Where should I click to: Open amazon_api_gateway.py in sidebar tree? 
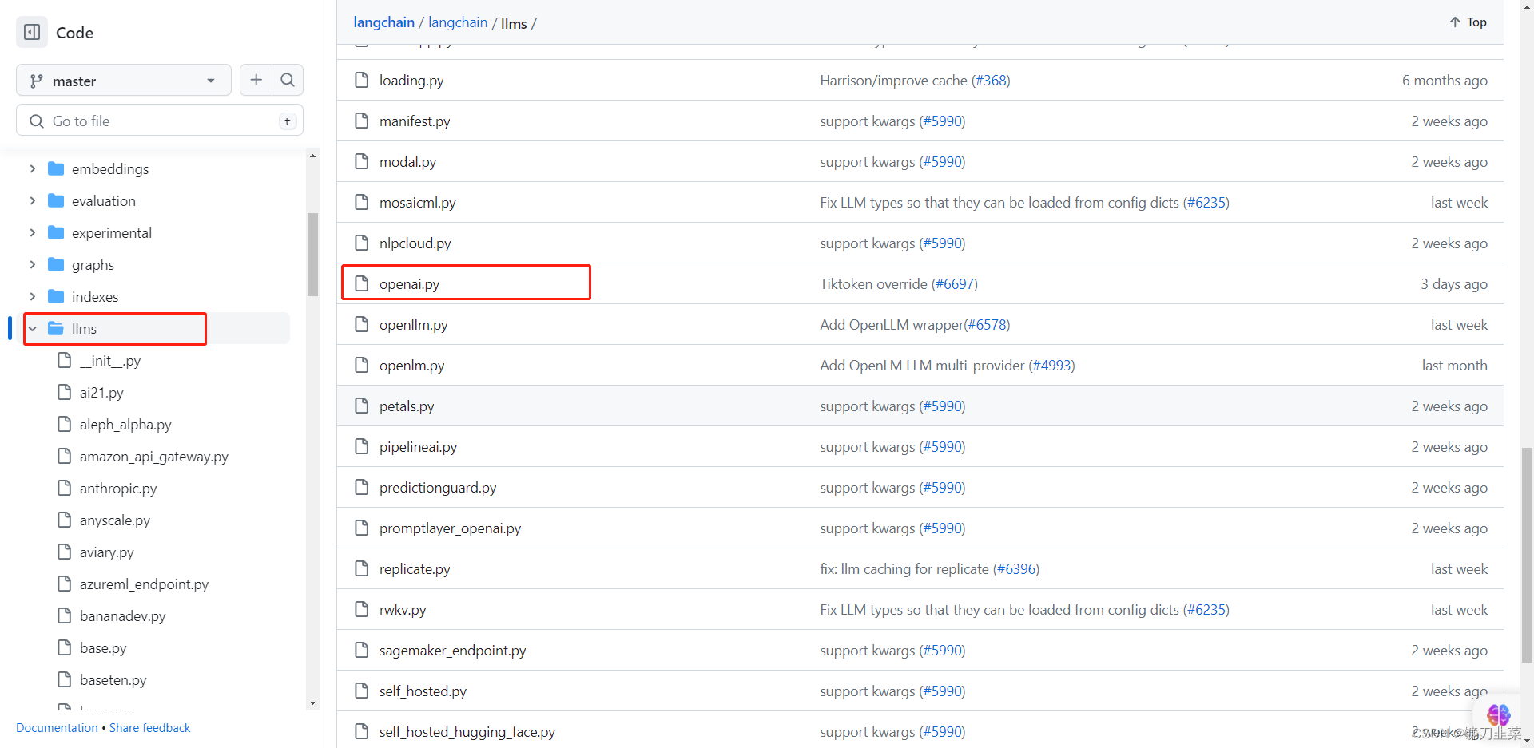click(154, 456)
